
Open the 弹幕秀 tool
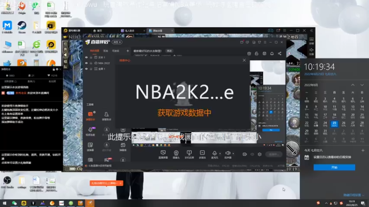123,147
